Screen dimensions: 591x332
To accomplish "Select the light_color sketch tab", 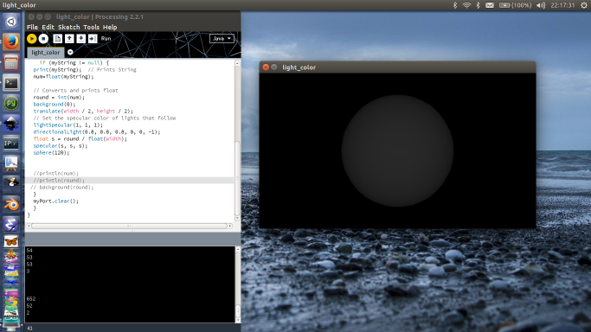I will tap(46, 53).
